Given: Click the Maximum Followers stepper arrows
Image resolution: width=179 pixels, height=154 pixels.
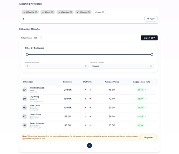Looking at the screenshot, I should pos(151,66).
